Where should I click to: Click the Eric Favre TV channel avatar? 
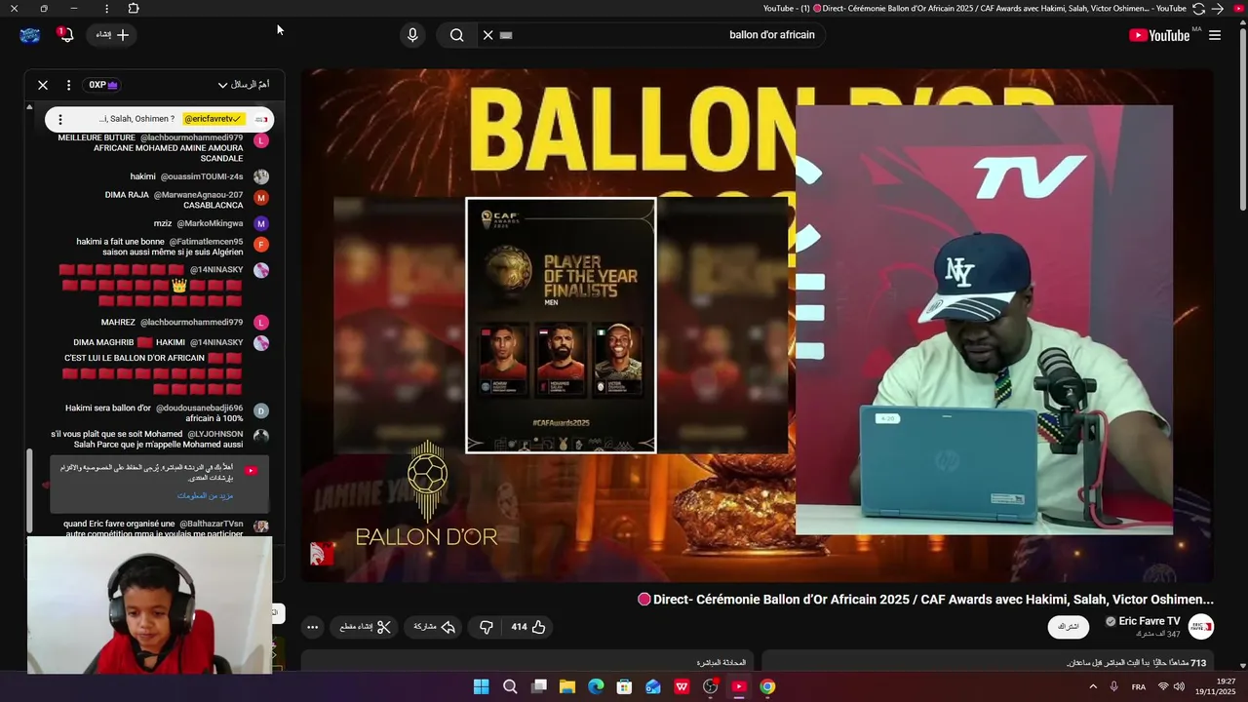(x=1201, y=627)
